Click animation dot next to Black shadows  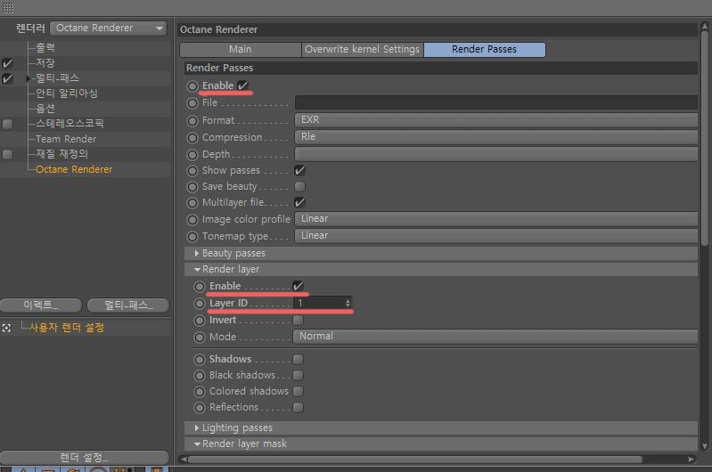[x=200, y=375]
